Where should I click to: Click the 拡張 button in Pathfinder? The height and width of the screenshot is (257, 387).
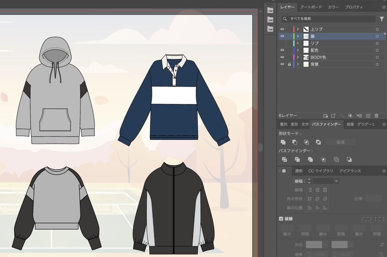(x=341, y=142)
